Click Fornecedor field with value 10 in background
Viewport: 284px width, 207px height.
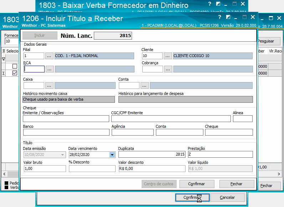11,41
